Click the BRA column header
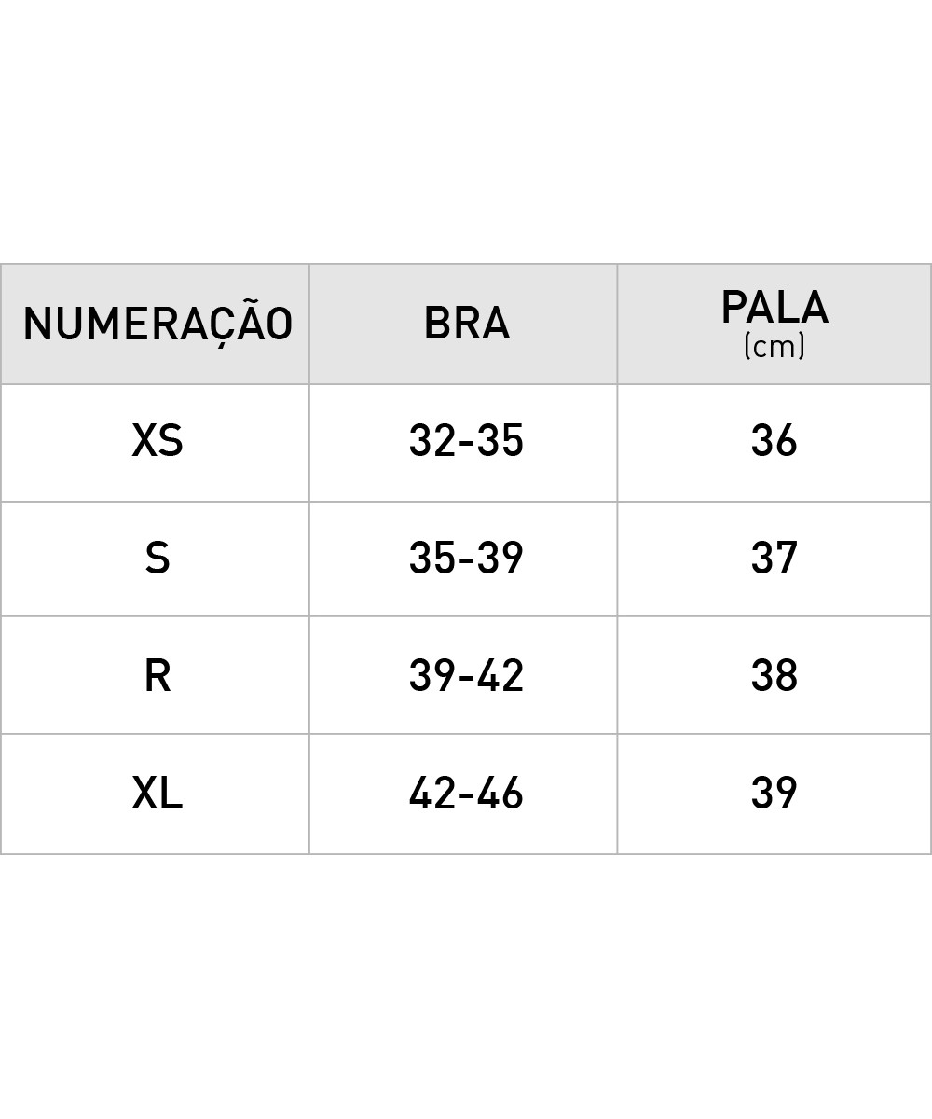The image size is (932, 1119). [x=466, y=324]
